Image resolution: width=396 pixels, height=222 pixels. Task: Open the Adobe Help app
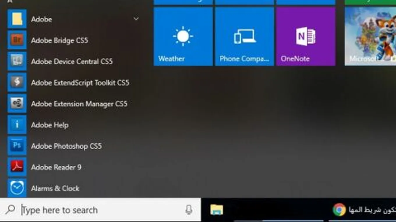click(x=49, y=125)
